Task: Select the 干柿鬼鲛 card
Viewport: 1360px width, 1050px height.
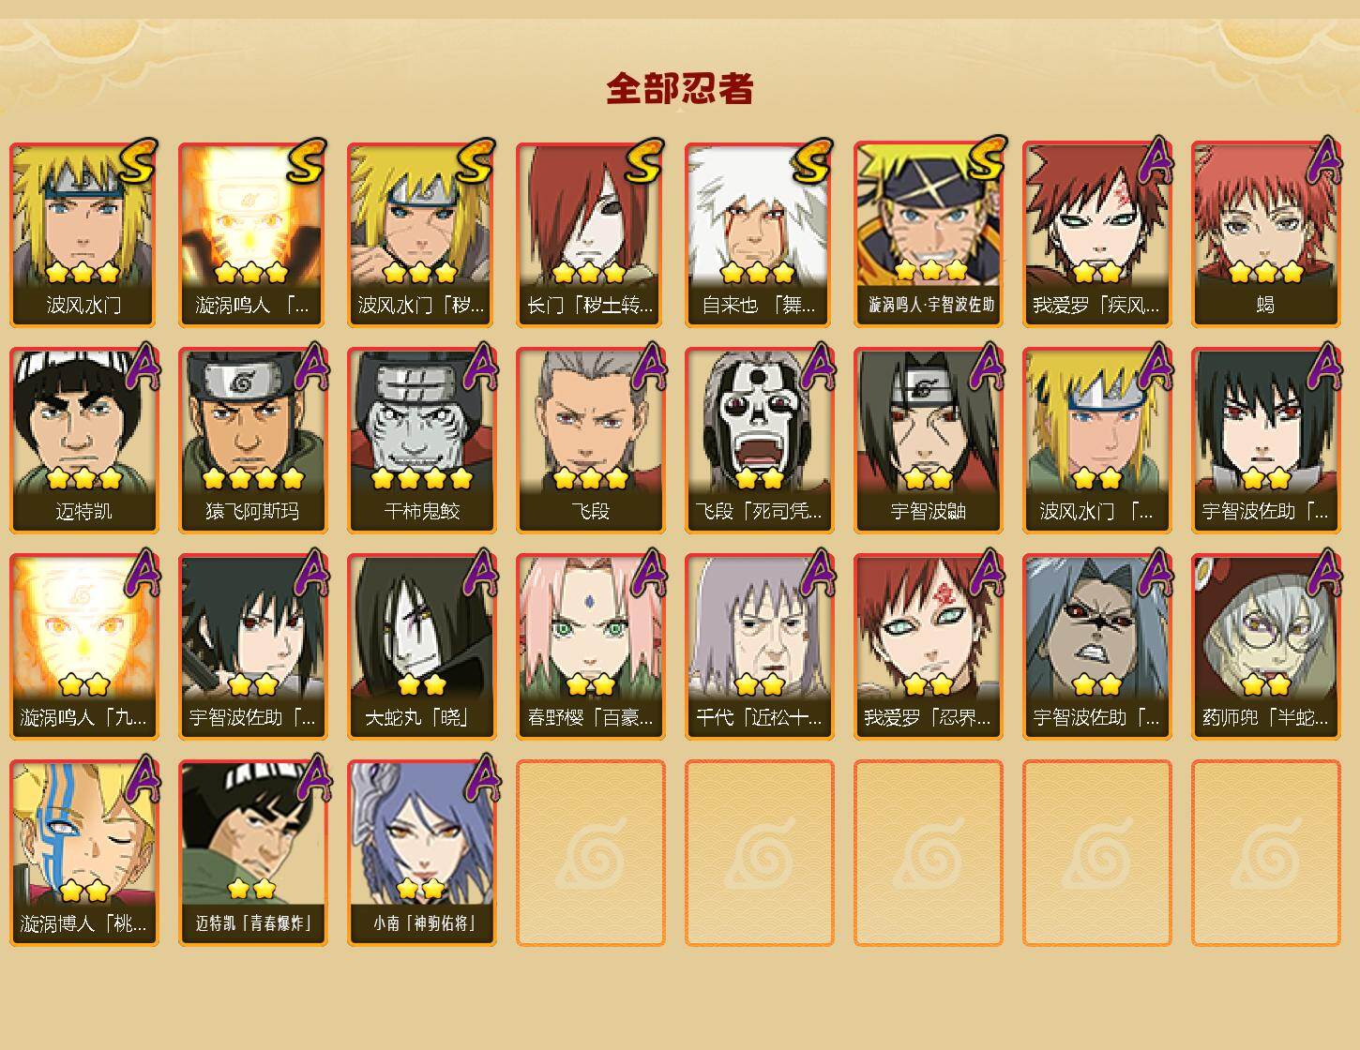Action: click(x=421, y=441)
